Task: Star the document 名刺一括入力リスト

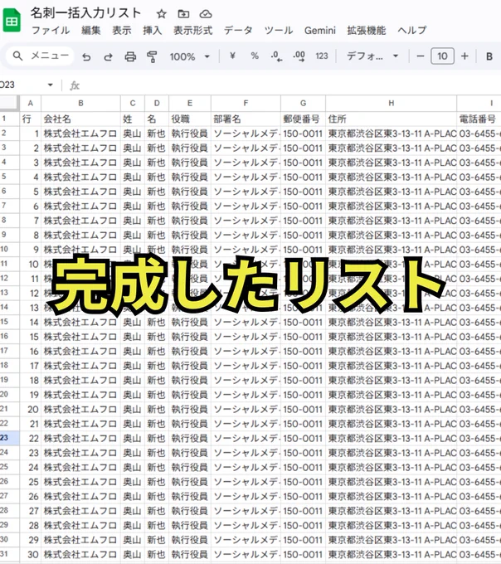Action: pos(162,14)
